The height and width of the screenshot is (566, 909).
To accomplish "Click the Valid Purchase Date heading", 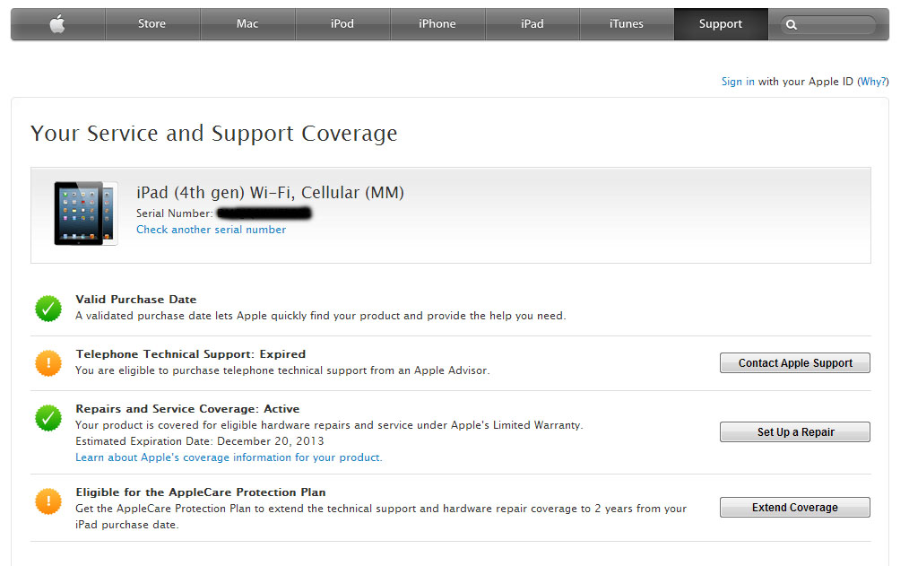I will tap(136, 300).
